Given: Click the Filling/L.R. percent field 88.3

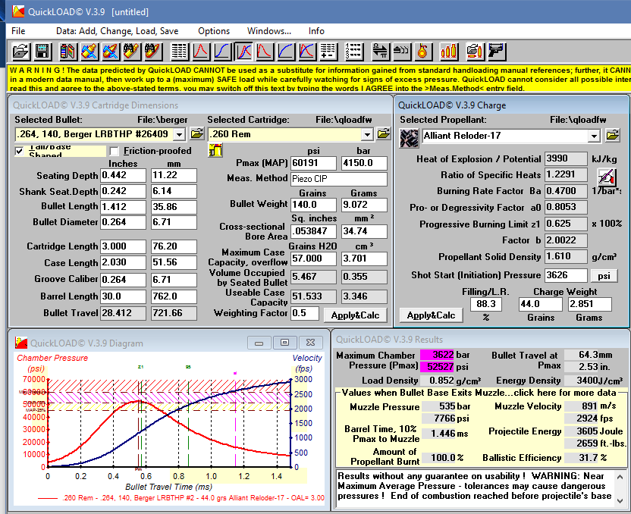Looking at the screenshot, I should (486, 304).
